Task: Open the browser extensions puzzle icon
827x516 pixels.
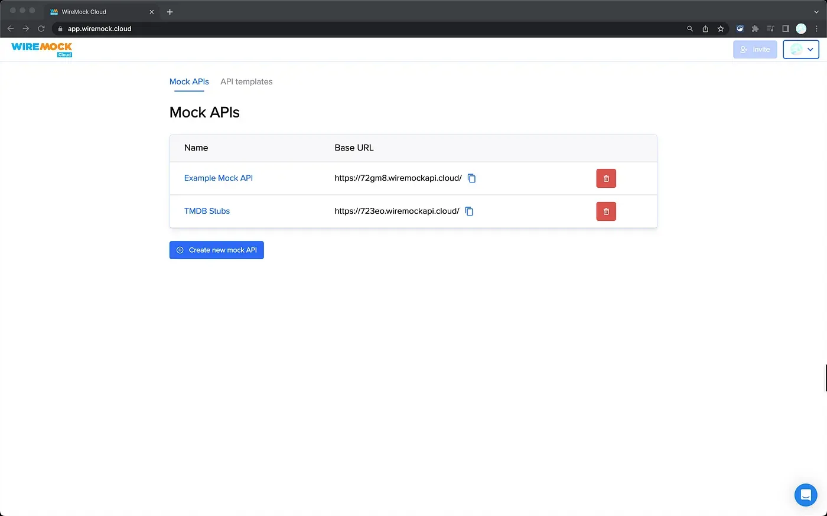Action: (x=755, y=28)
